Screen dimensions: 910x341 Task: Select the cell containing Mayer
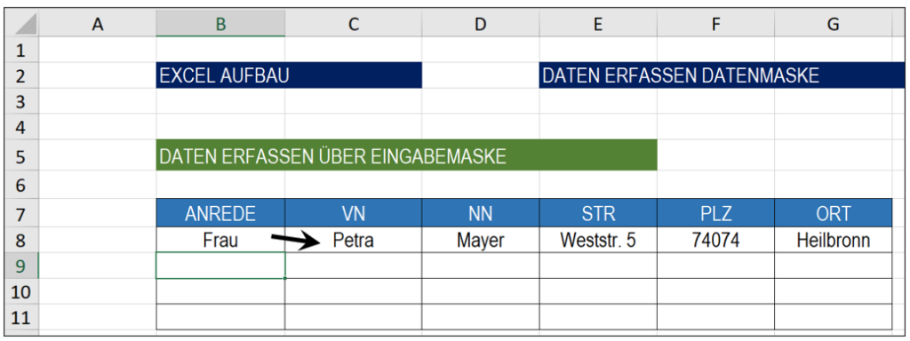tap(481, 240)
